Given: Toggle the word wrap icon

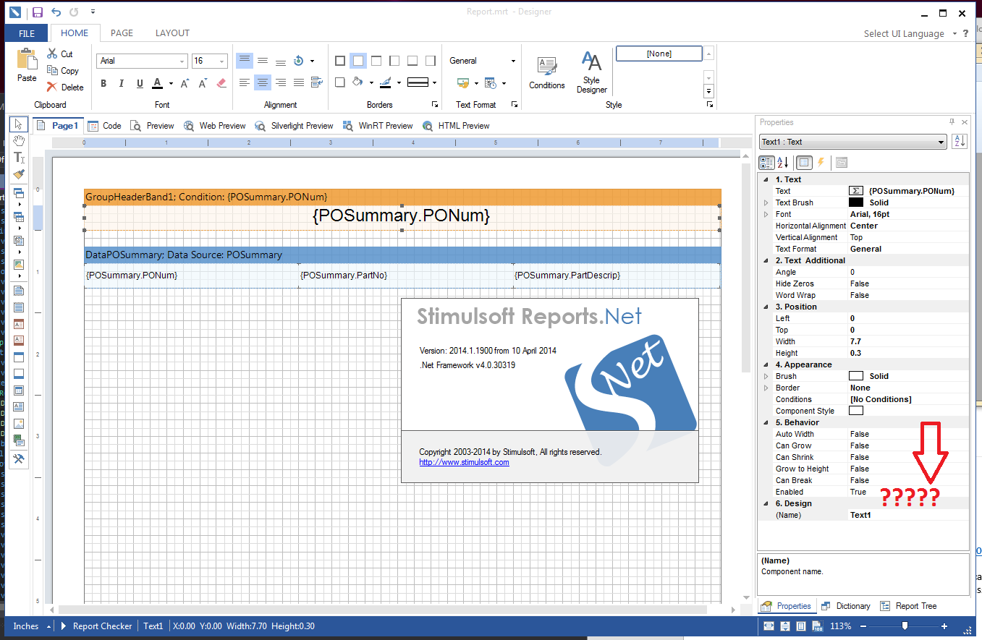Looking at the screenshot, I should tap(316, 83).
